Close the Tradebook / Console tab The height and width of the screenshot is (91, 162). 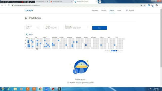pos(96,2)
